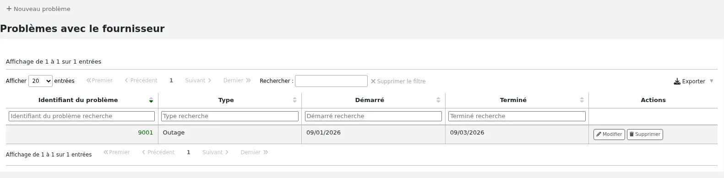
Task: Select end date 09/03/2026 cell
Action: click(x=517, y=135)
